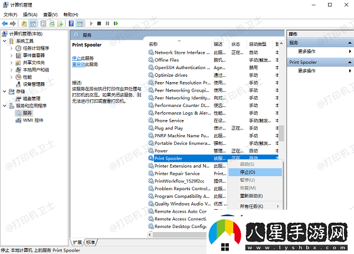Select the Task Scheduler (任务计划程序) tree icon
This screenshot has width=354, height=254.
point(18,48)
